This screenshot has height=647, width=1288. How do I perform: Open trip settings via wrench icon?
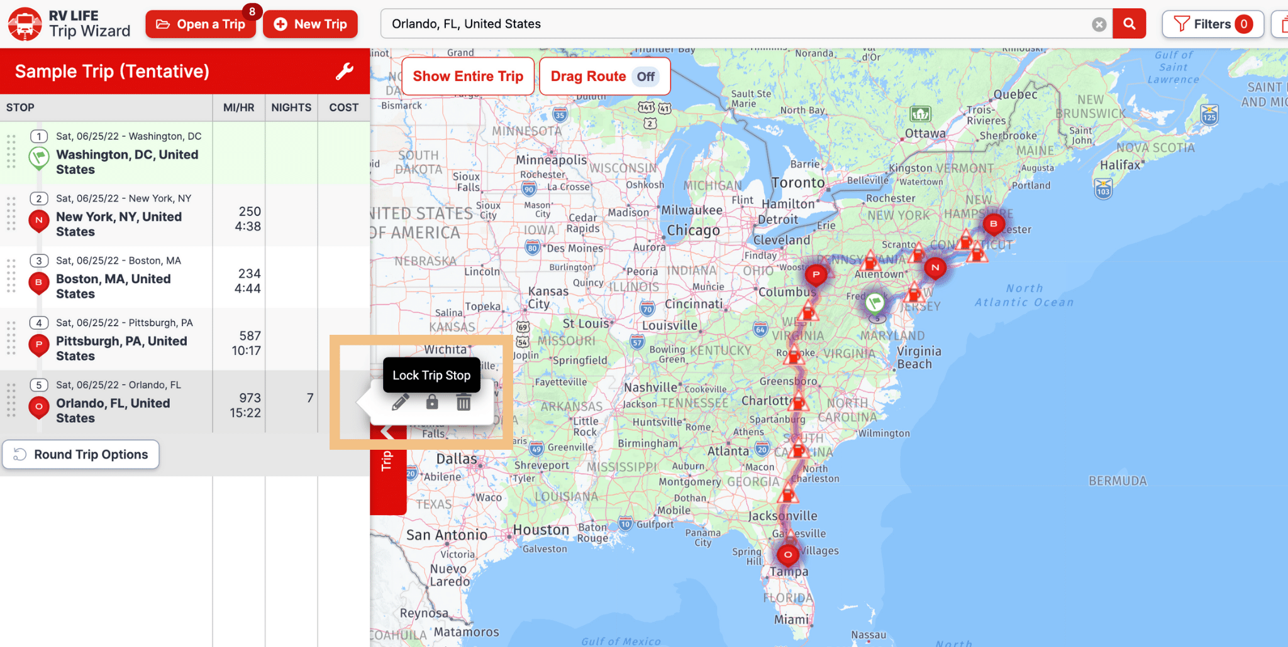(x=345, y=72)
